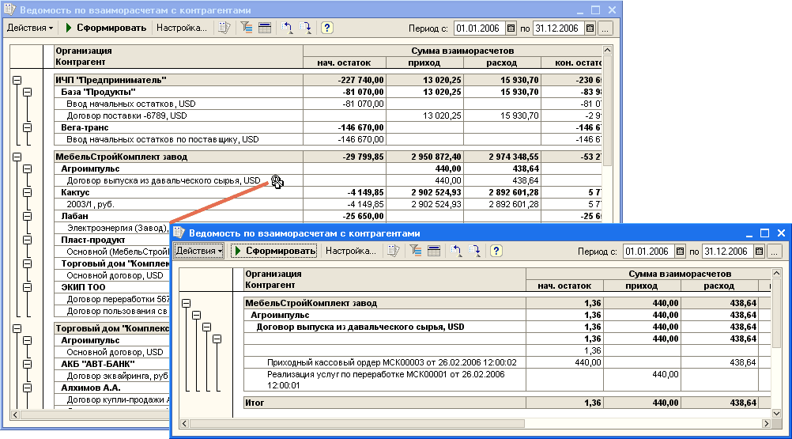792x439 pixels.
Task: Click scroll-right arrow in front window report
Action: coord(766,423)
